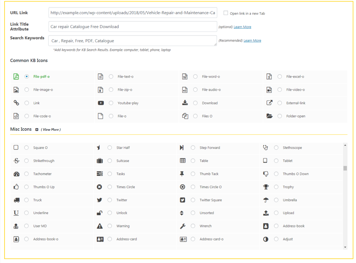Viewport: 356px width, 263px height.
Task: Click the File-word-o icon
Action: [x=185, y=77]
